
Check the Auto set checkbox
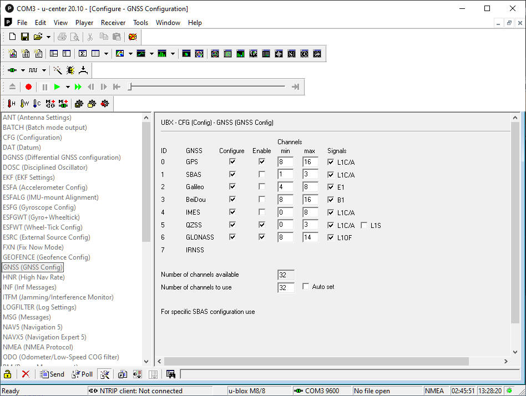click(x=306, y=286)
